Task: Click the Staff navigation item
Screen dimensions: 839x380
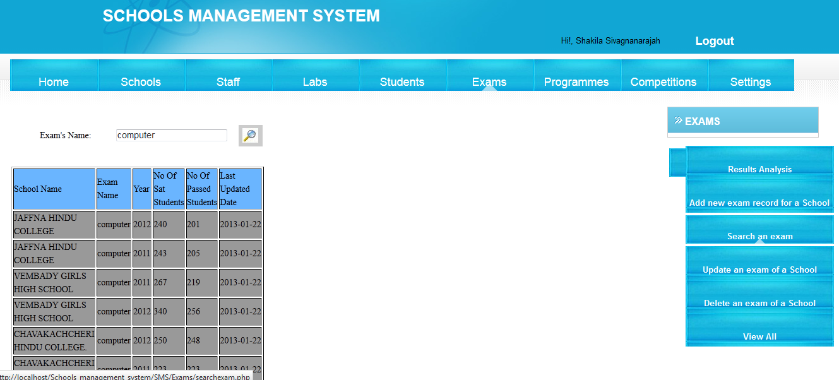Action: [x=228, y=81]
